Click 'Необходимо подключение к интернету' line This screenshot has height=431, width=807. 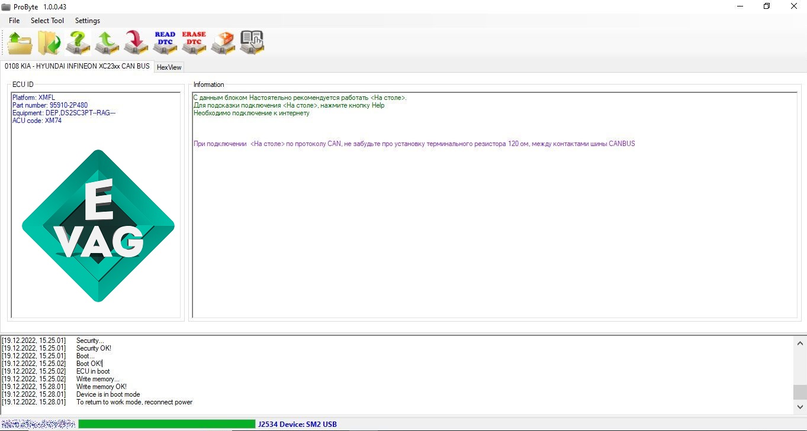click(252, 113)
